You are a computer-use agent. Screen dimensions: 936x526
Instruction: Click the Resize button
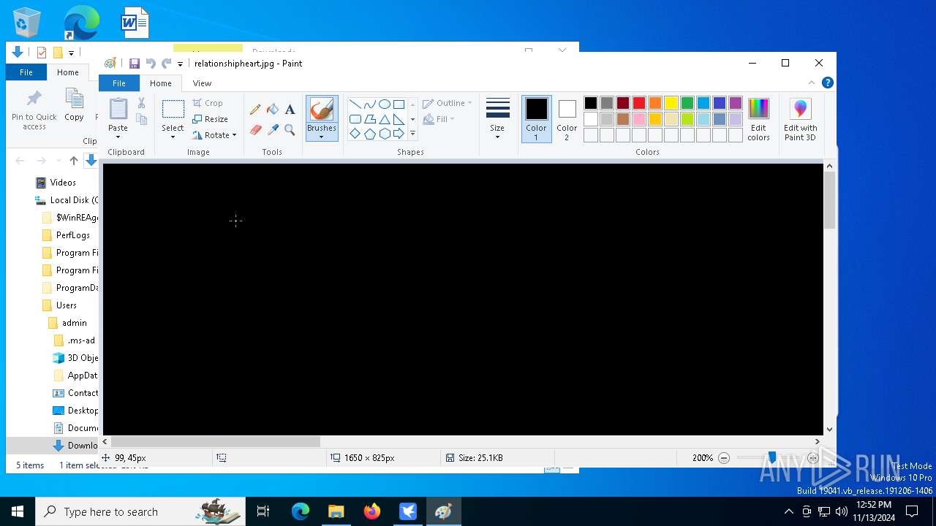pos(211,119)
